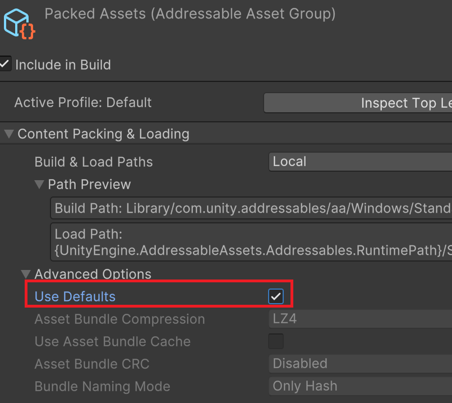Open the Asset Bundle CRC Disabled dropdown

(x=361, y=364)
